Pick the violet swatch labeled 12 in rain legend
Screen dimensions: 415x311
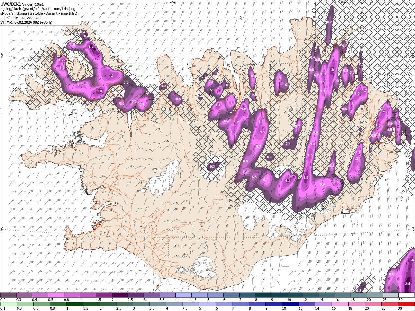coord(307,304)
